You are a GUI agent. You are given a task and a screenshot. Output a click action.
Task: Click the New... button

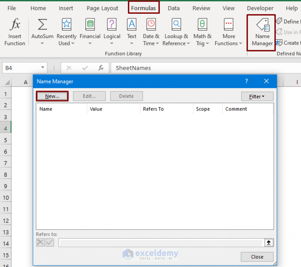pos(52,96)
